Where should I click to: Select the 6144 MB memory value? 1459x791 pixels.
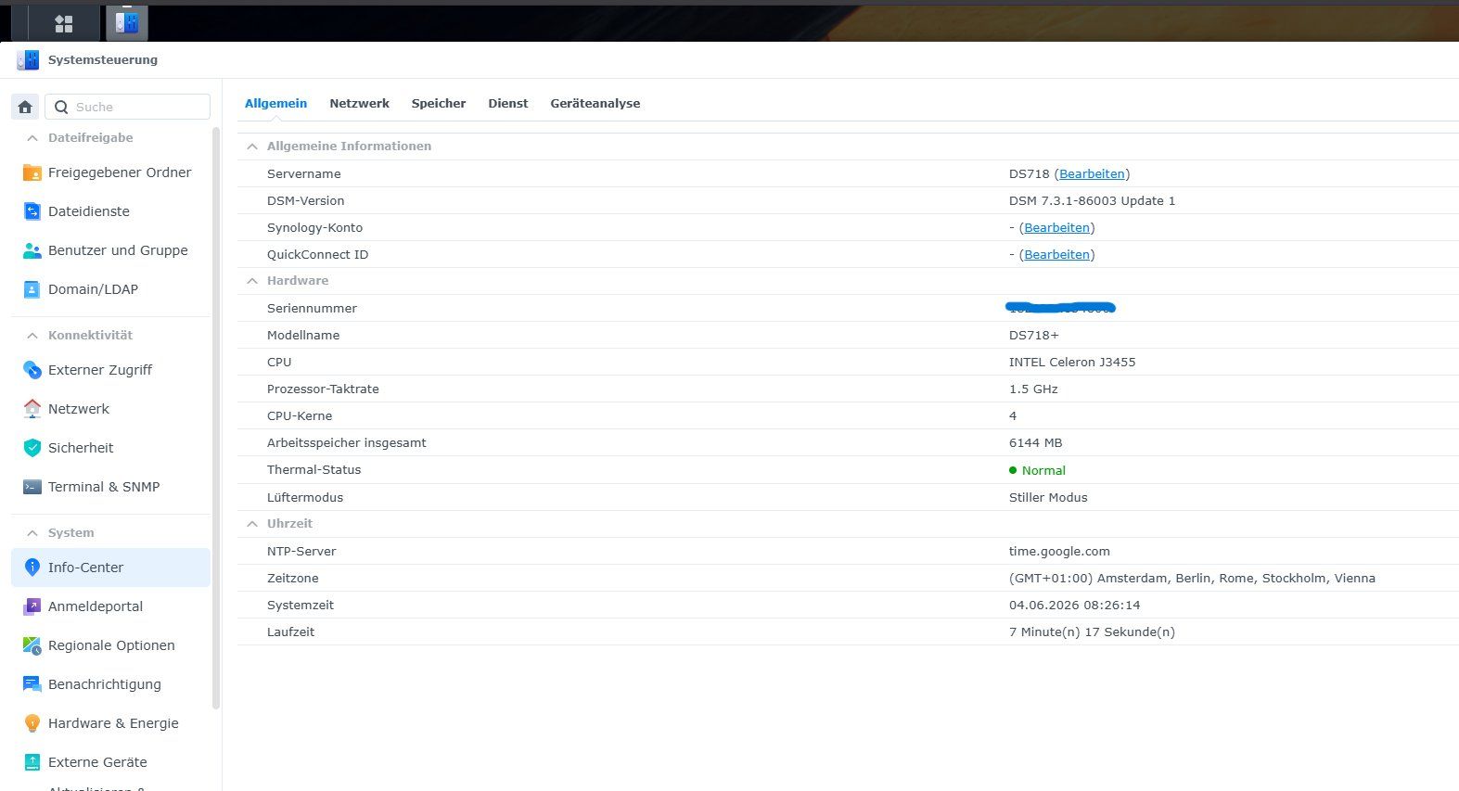point(1035,443)
